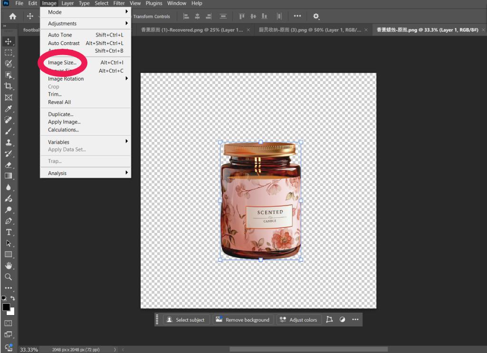This screenshot has height=353, width=487.
Task: Select the Gradient tool
Action: 9,176
